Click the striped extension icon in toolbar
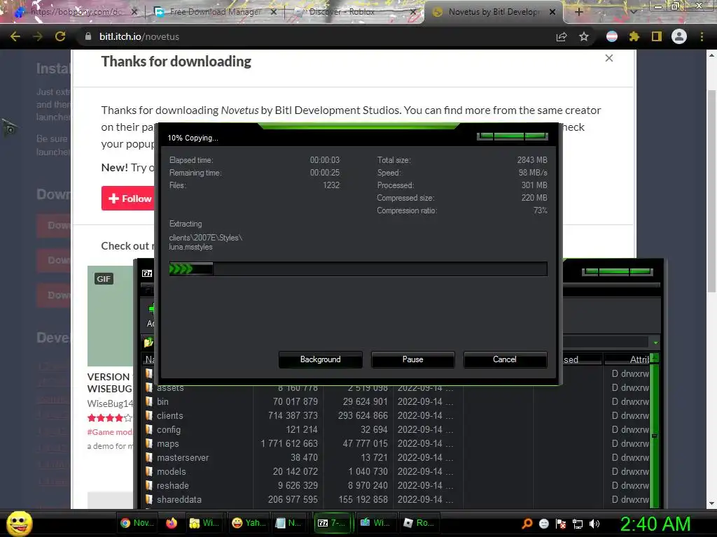This screenshot has height=537, width=717. (612, 36)
